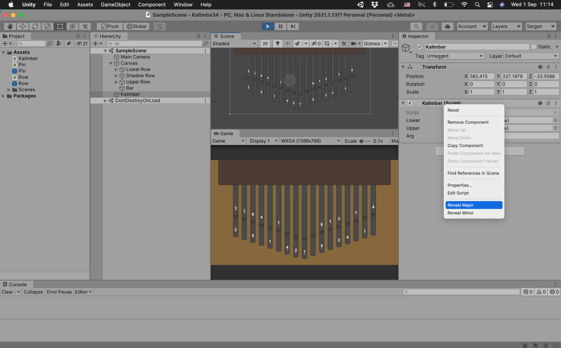Click the Scale slider in Game view
The image size is (561, 348).
(360, 141)
